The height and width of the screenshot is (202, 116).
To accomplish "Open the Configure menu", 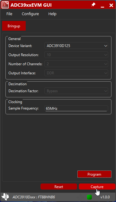I will click(x=30, y=14).
